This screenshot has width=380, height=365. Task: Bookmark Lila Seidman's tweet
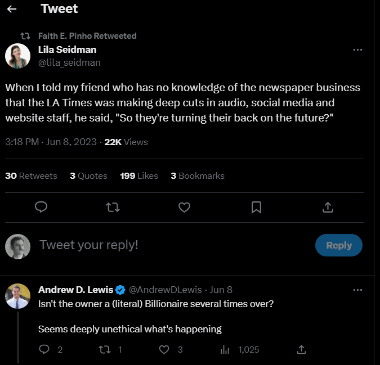256,208
